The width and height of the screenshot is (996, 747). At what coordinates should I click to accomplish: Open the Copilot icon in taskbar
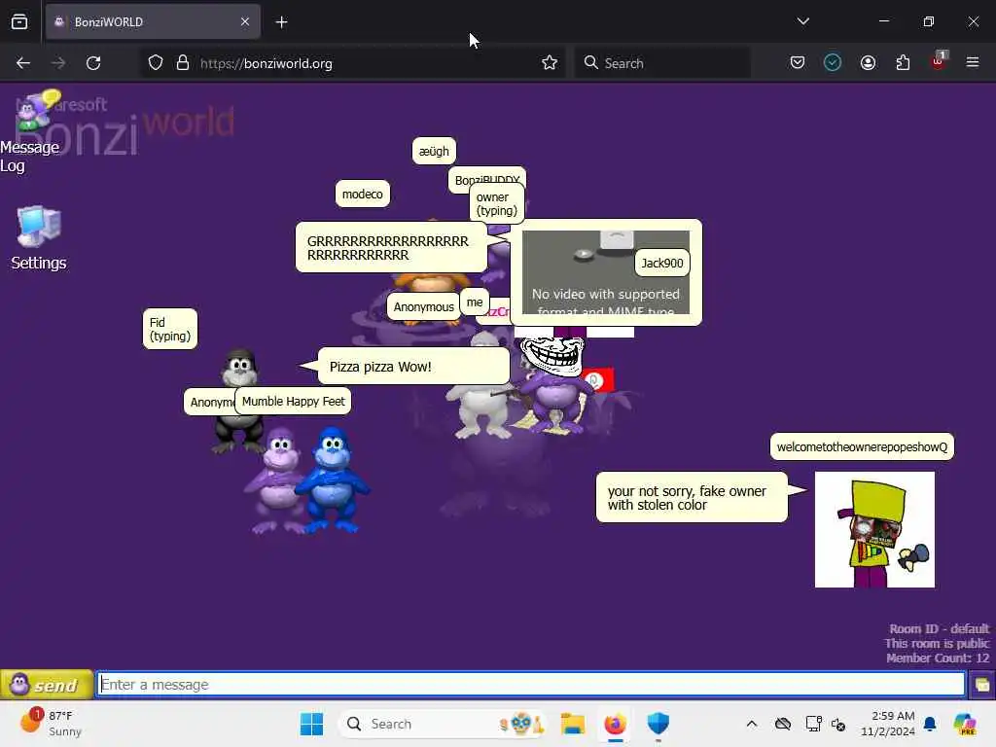[965, 724]
